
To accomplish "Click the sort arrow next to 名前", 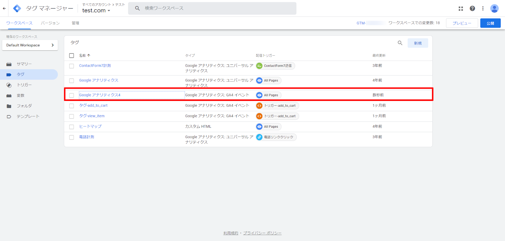I will point(89,55).
